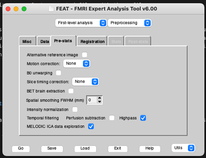Click the disabled Post-stats tab
This screenshot has height=158, width=206.
point(138,41)
